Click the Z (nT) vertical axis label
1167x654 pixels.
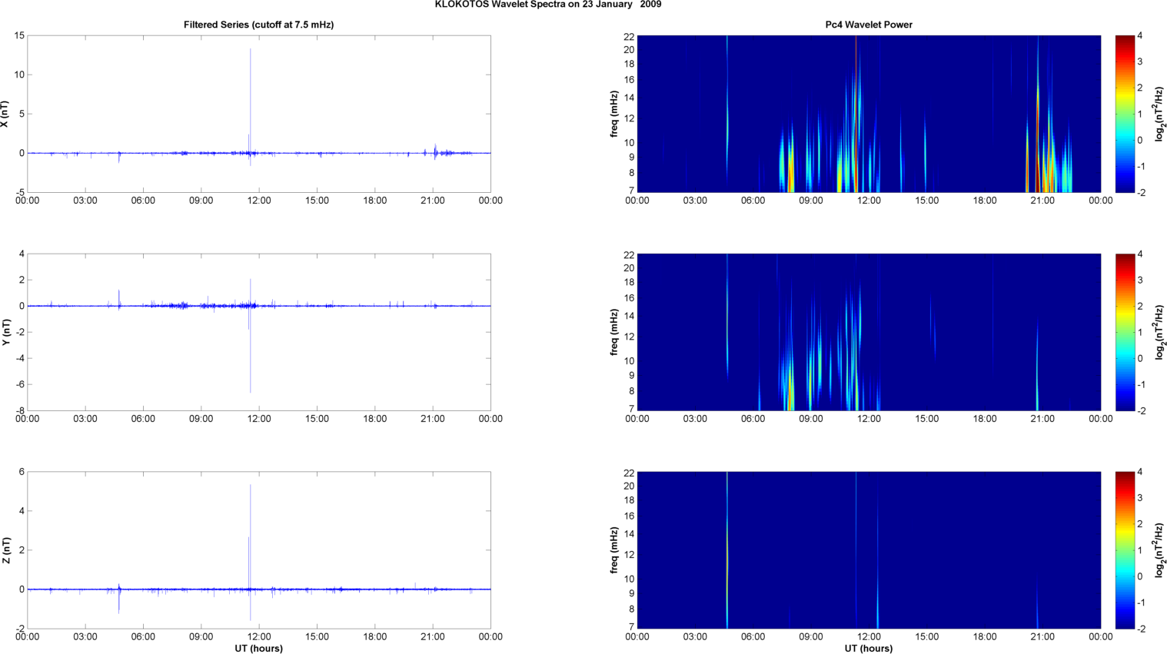[x=5, y=550]
